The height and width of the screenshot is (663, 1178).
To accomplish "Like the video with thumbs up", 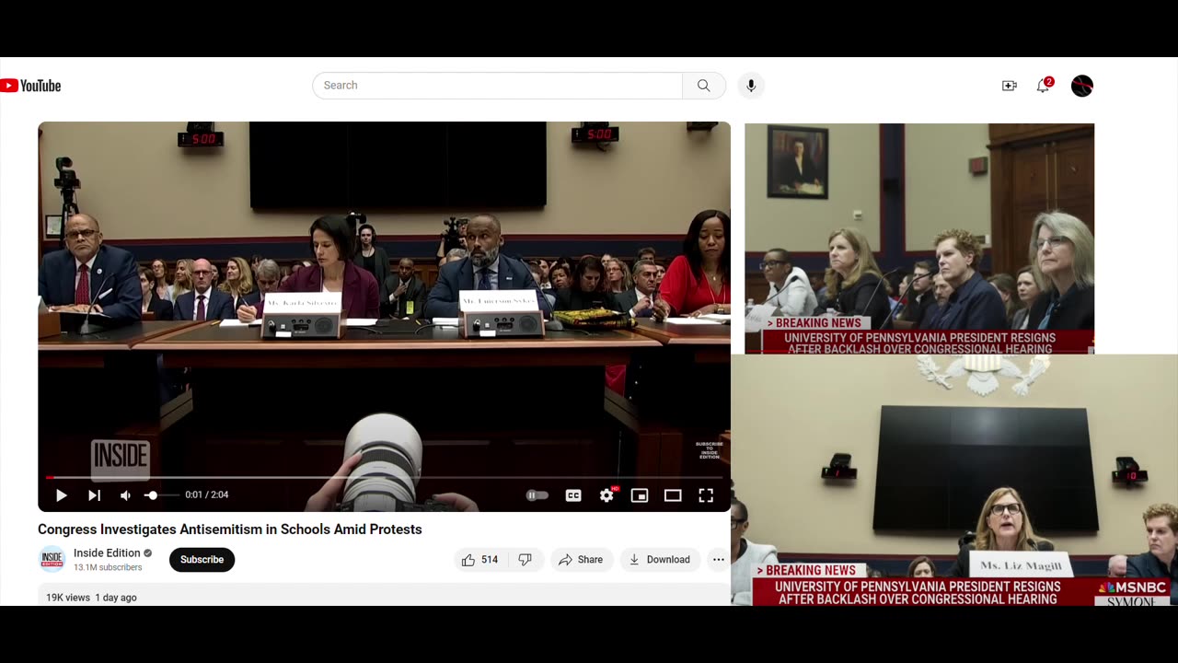I will tap(479, 560).
